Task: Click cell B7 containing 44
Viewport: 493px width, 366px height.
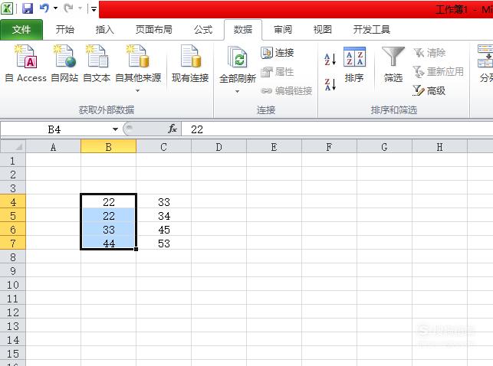Action: tap(108, 243)
